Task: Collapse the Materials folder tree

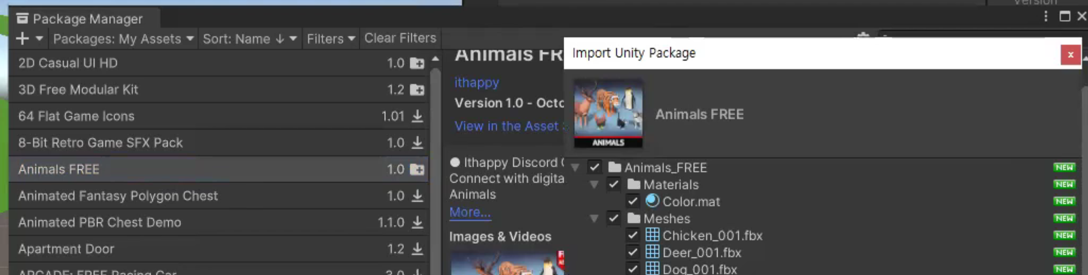Action: 594,185
